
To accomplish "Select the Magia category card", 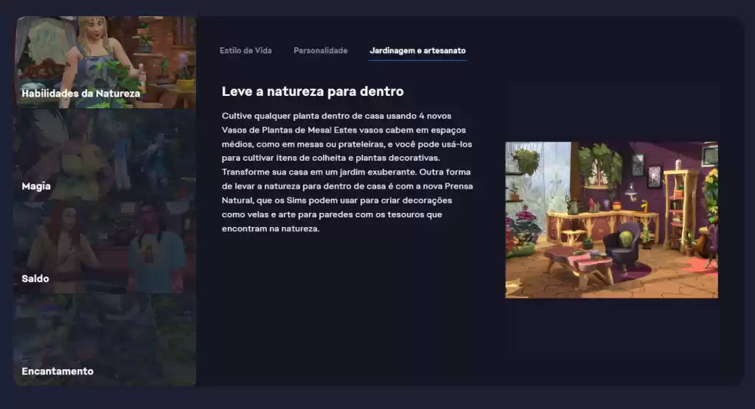I will click(105, 155).
